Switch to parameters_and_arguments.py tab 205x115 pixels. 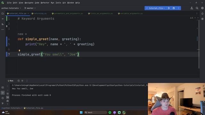coord(67,13)
